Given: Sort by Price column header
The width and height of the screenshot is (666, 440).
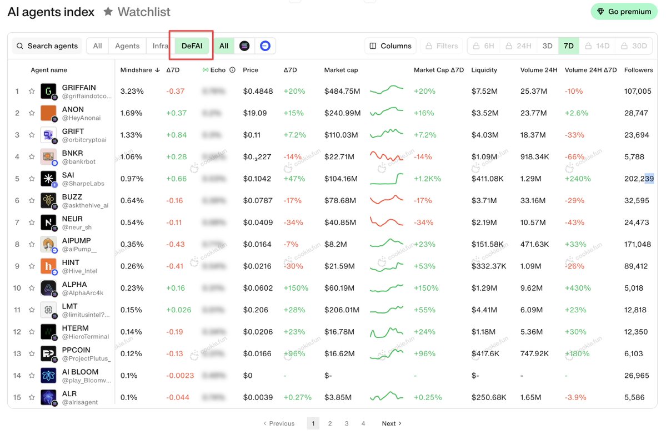Looking at the screenshot, I should click(251, 70).
